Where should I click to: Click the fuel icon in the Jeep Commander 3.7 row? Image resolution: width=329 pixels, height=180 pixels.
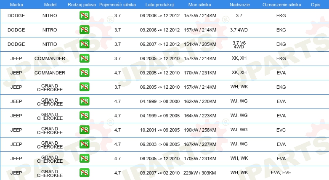84,58
